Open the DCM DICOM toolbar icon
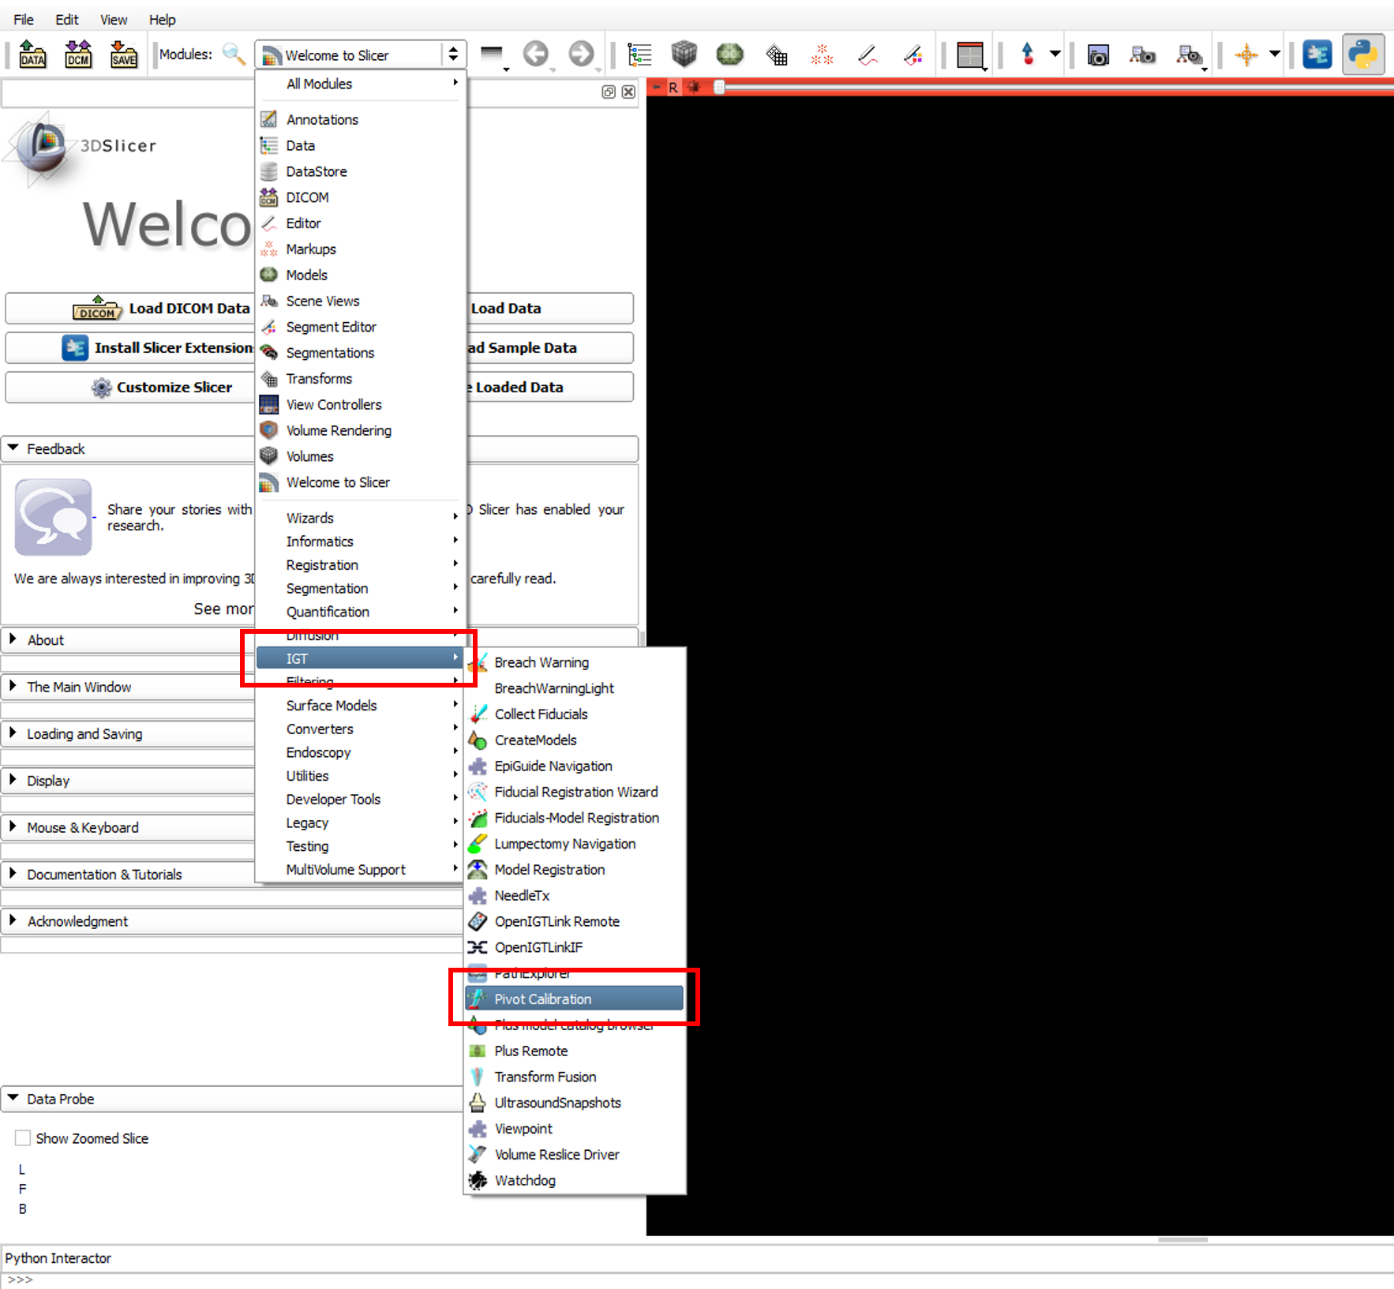The height and width of the screenshot is (1289, 1394). click(78, 54)
